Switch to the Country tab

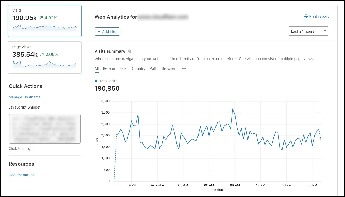pyautogui.click(x=139, y=68)
